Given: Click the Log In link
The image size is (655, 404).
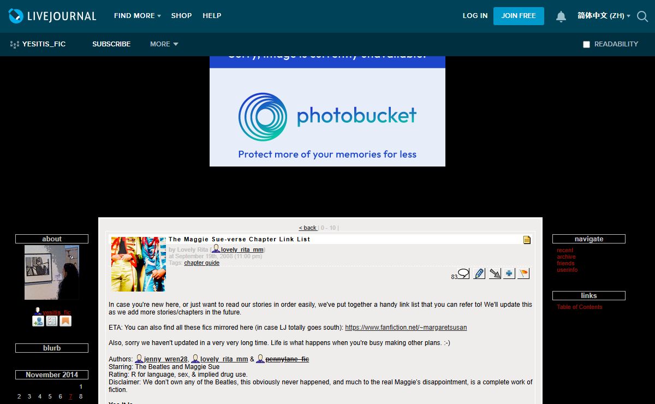Looking at the screenshot, I should click(x=475, y=16).
